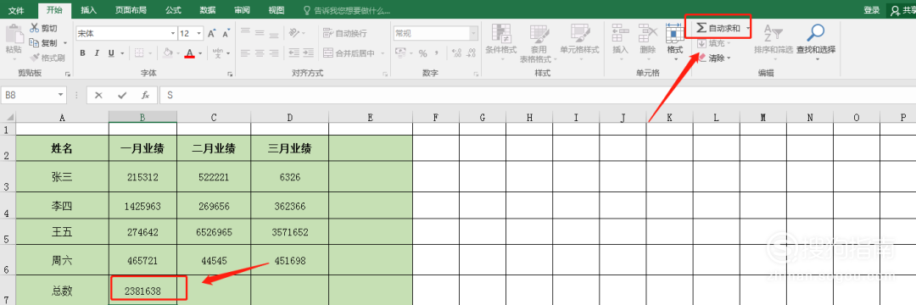This screenshot has width=916, height=305.
Task: Click the Fill (填充) down-arrow icon
Action: click(701, 43)
